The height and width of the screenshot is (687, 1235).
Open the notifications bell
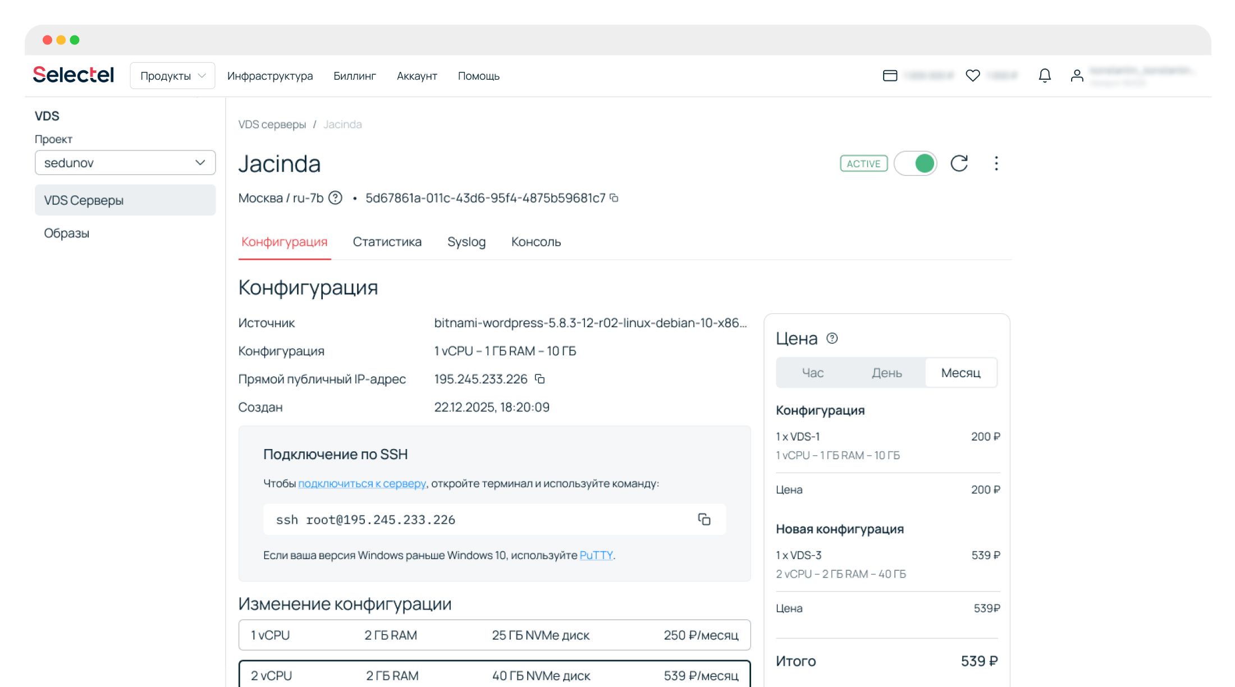(1044, 75)
